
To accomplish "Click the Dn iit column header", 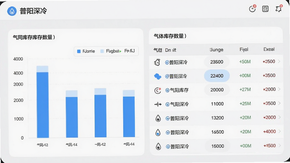I will click(170, 50).
